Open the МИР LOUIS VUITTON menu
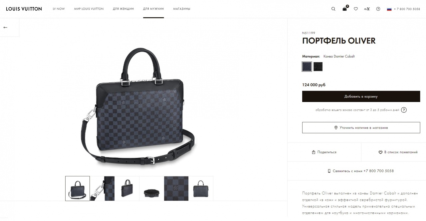The height and width of the screenshot is (221, 426). (89, 9)
